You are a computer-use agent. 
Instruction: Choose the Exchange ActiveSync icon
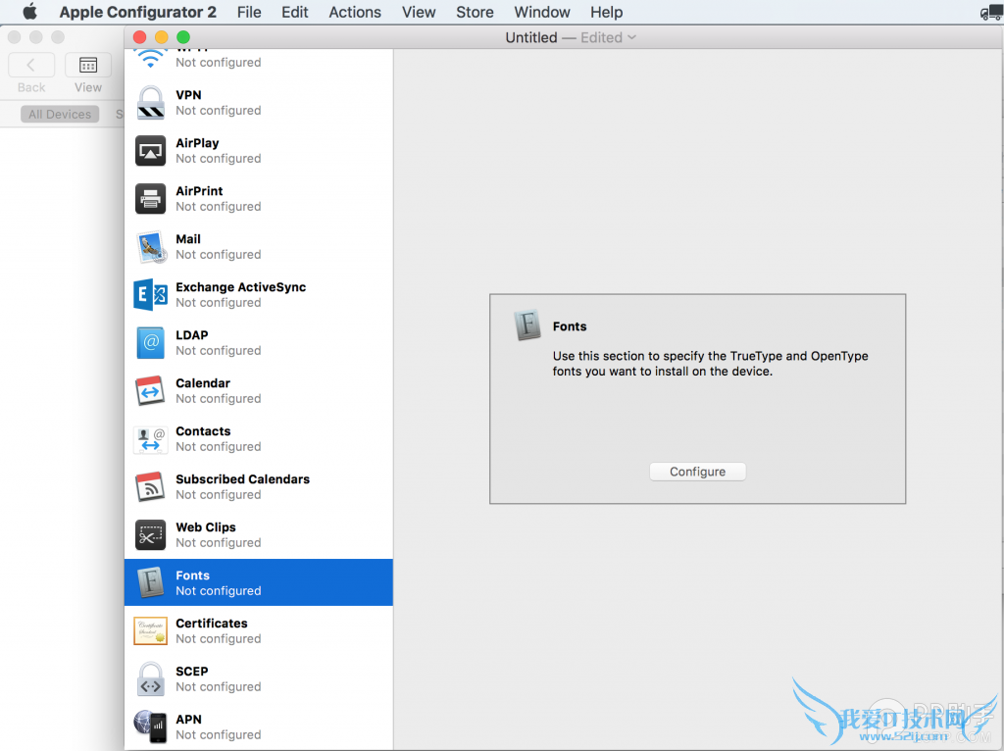(x=150, y=295)
